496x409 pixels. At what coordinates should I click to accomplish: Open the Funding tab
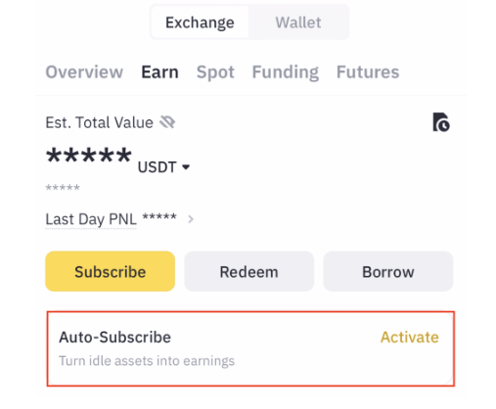(x=286, y=72)
